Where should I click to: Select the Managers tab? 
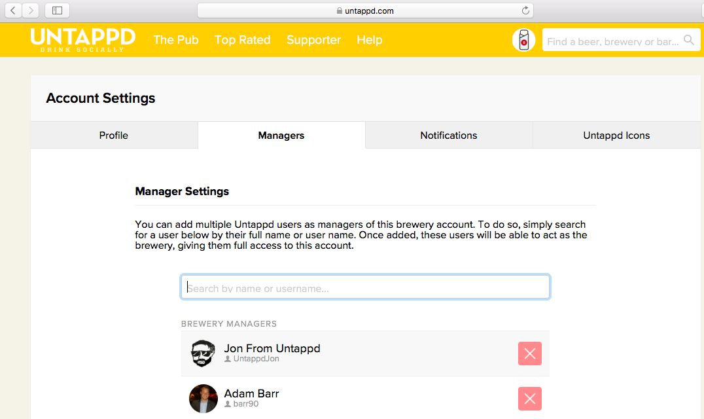pyautogui.click(x=281, y=135)
